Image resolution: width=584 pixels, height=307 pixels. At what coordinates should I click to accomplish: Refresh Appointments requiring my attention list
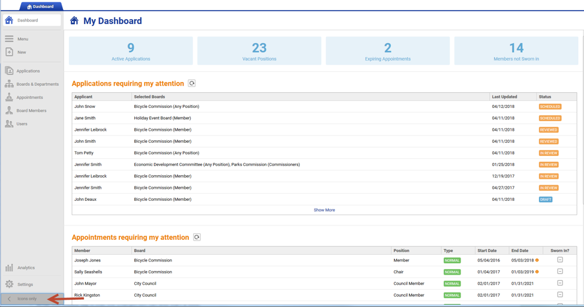pos(197,237)
